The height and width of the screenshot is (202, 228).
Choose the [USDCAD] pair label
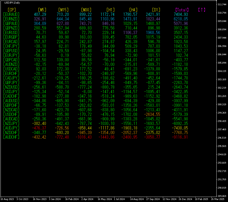(11, 69)
